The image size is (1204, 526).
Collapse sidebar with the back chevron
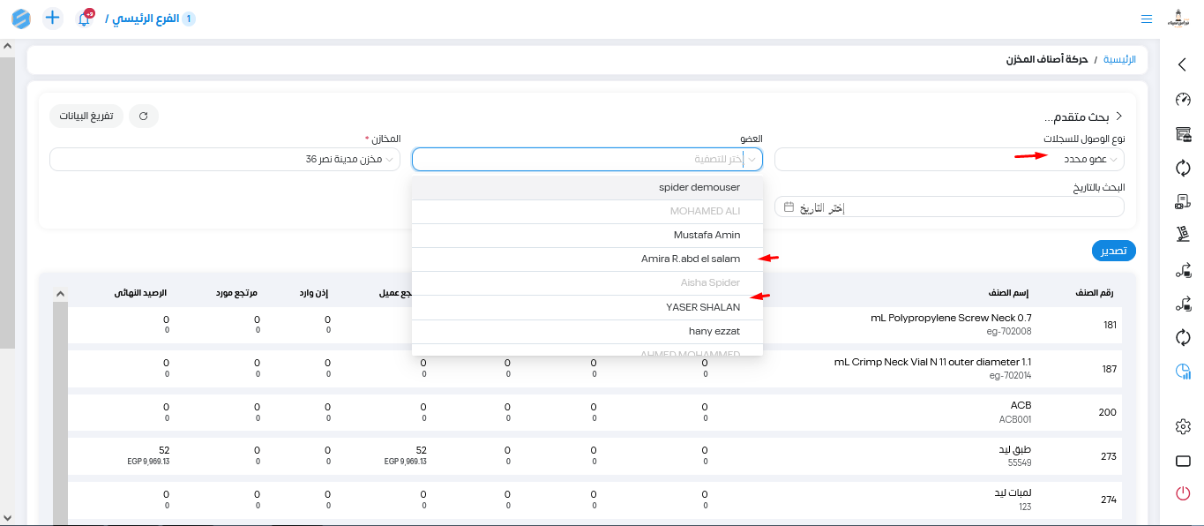[1183, 64]
